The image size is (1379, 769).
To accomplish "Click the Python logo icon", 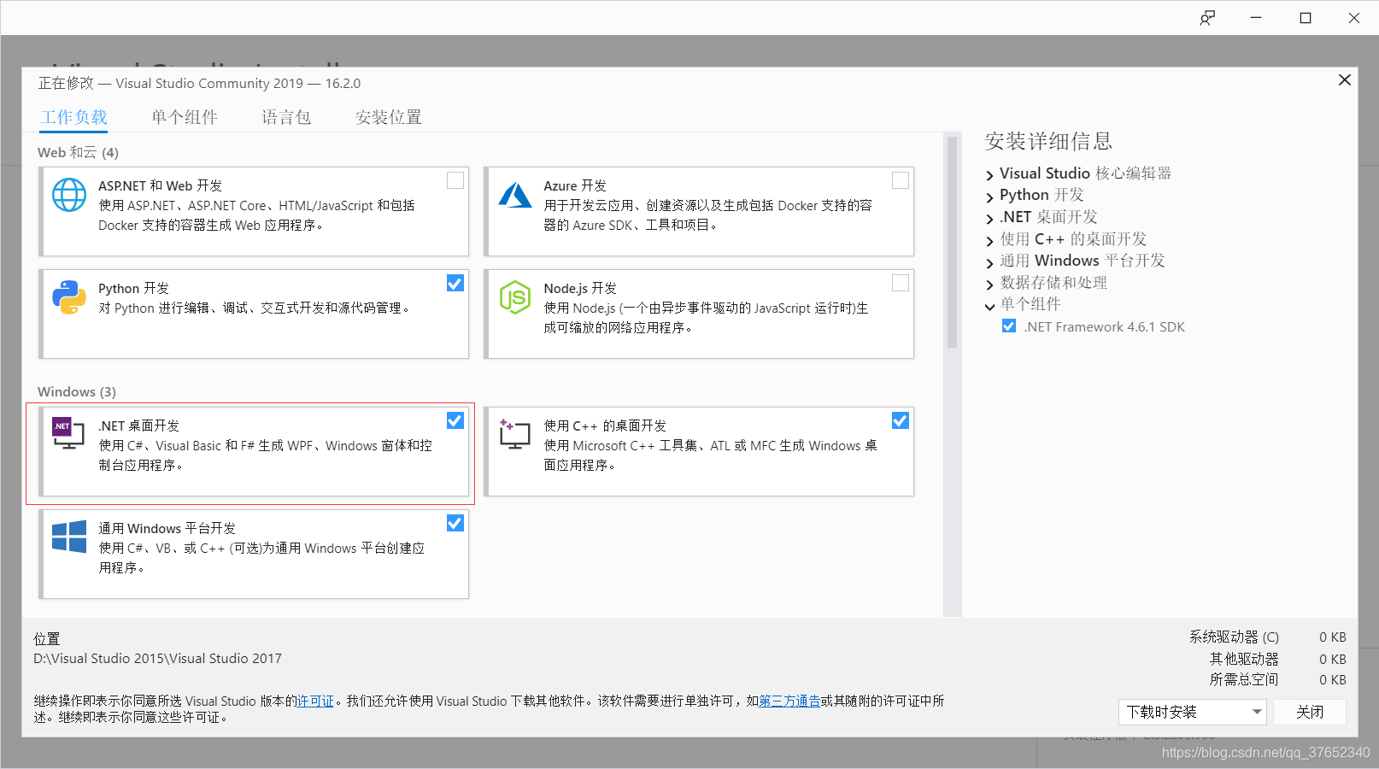I will (69, 297).
